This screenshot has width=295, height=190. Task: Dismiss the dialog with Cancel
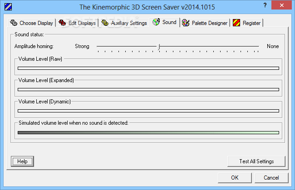pyautogui.click(x=271, y=178)
